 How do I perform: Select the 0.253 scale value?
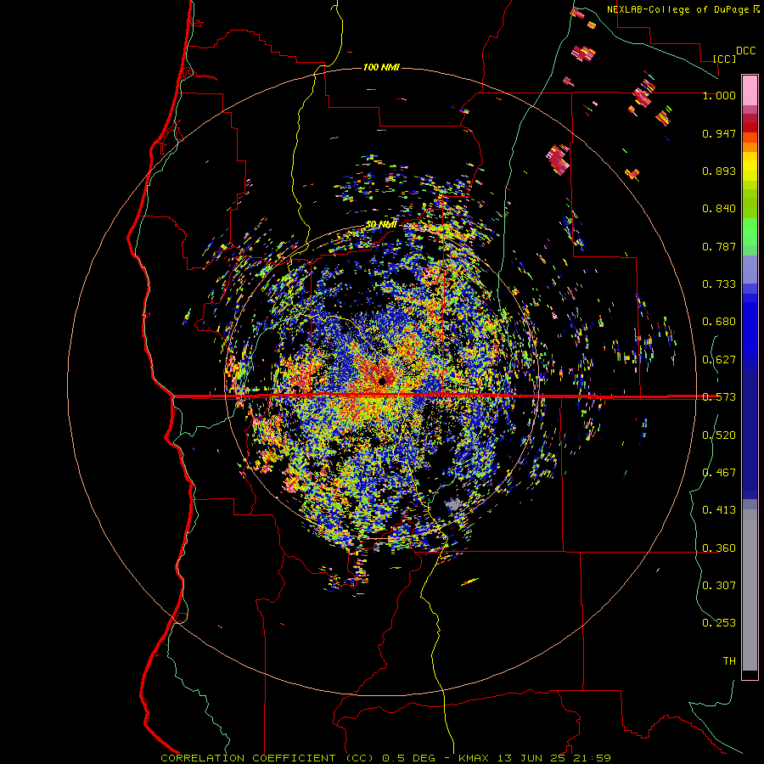[x=719, y=623]
